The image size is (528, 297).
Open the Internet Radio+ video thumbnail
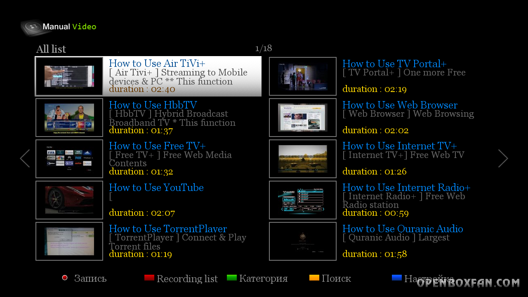click(303, 200)
